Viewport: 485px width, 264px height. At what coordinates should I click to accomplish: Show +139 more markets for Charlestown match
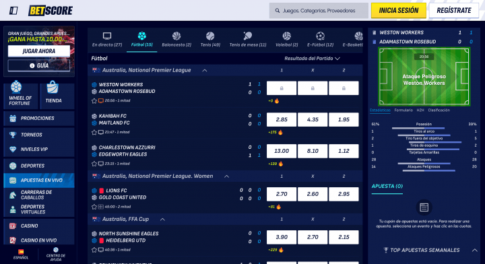pos(276,164)
